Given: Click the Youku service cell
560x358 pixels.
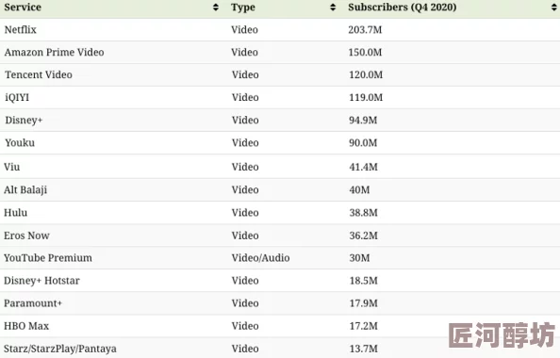Looking at the screenshot, I should tap(20, 143).
